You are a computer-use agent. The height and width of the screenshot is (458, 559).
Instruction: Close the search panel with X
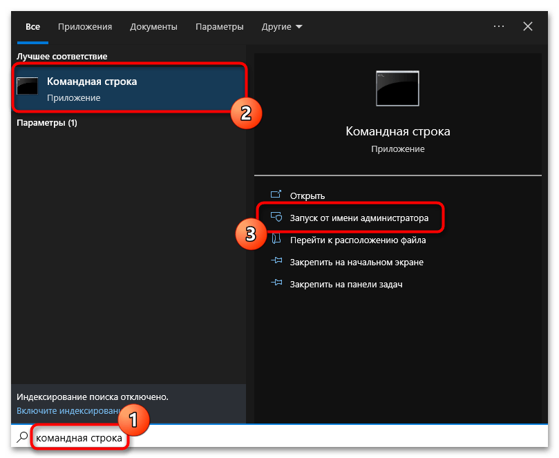[x=528, y=26]
